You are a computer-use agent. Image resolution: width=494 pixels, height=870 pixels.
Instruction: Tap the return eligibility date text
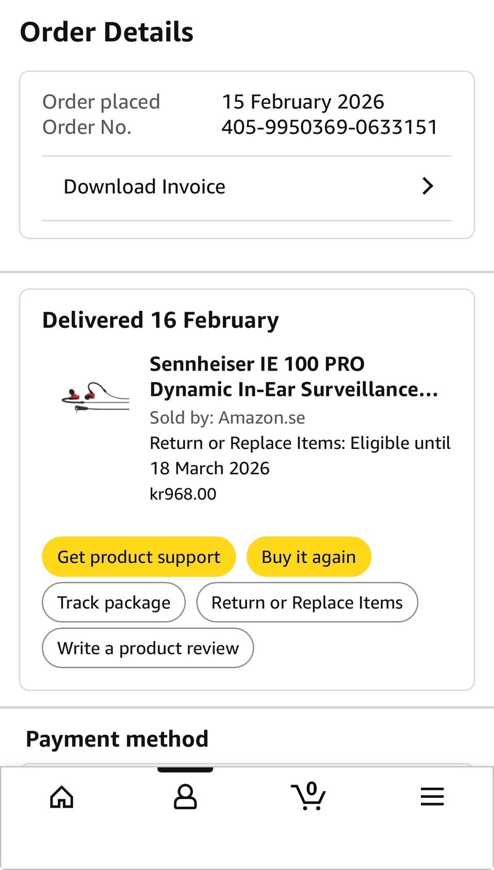(x=299, y=455)
